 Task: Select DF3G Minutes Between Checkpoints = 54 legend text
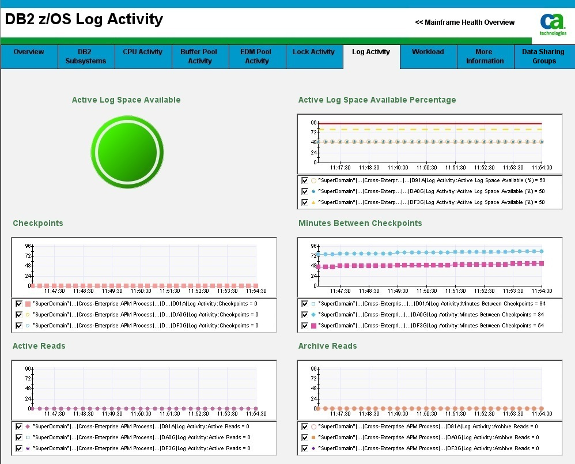431,326
